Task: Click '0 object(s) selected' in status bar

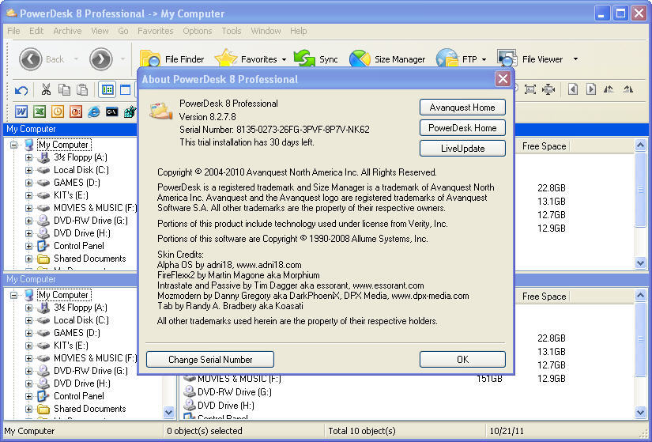Action: (x=204, y=431)
